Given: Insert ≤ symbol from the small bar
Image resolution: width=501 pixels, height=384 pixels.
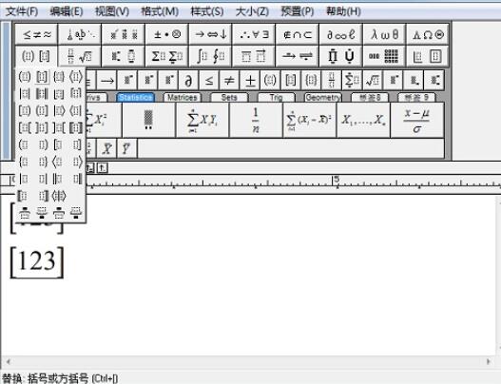Looking at the screenshot, I should tap(209, 80).
